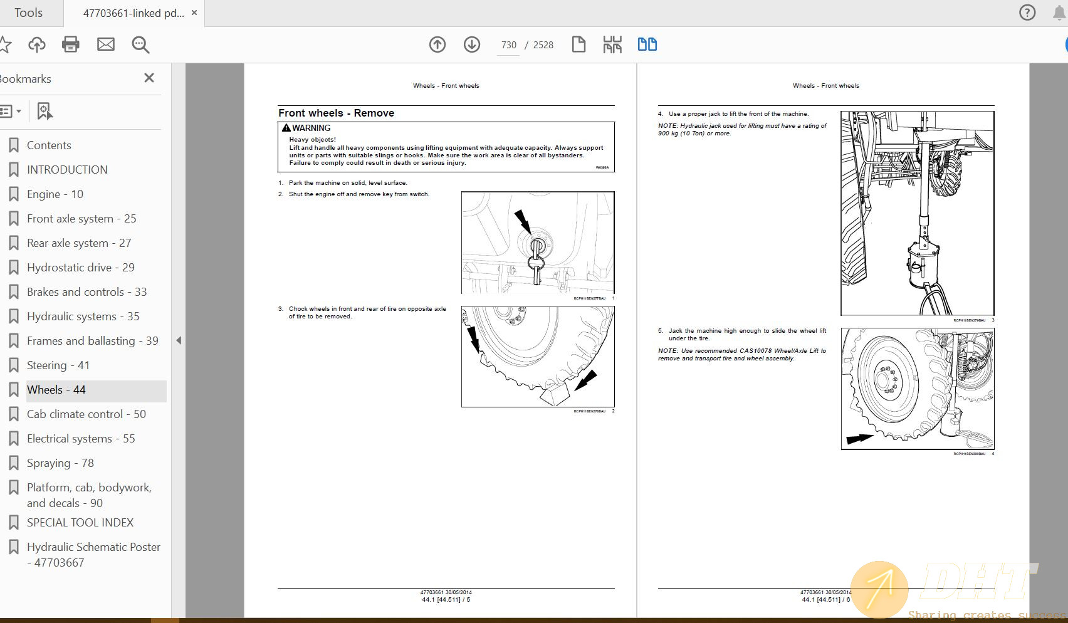1068x623 pixels.
Task: Click the total page count 2528
Action: tap(543, 45)
